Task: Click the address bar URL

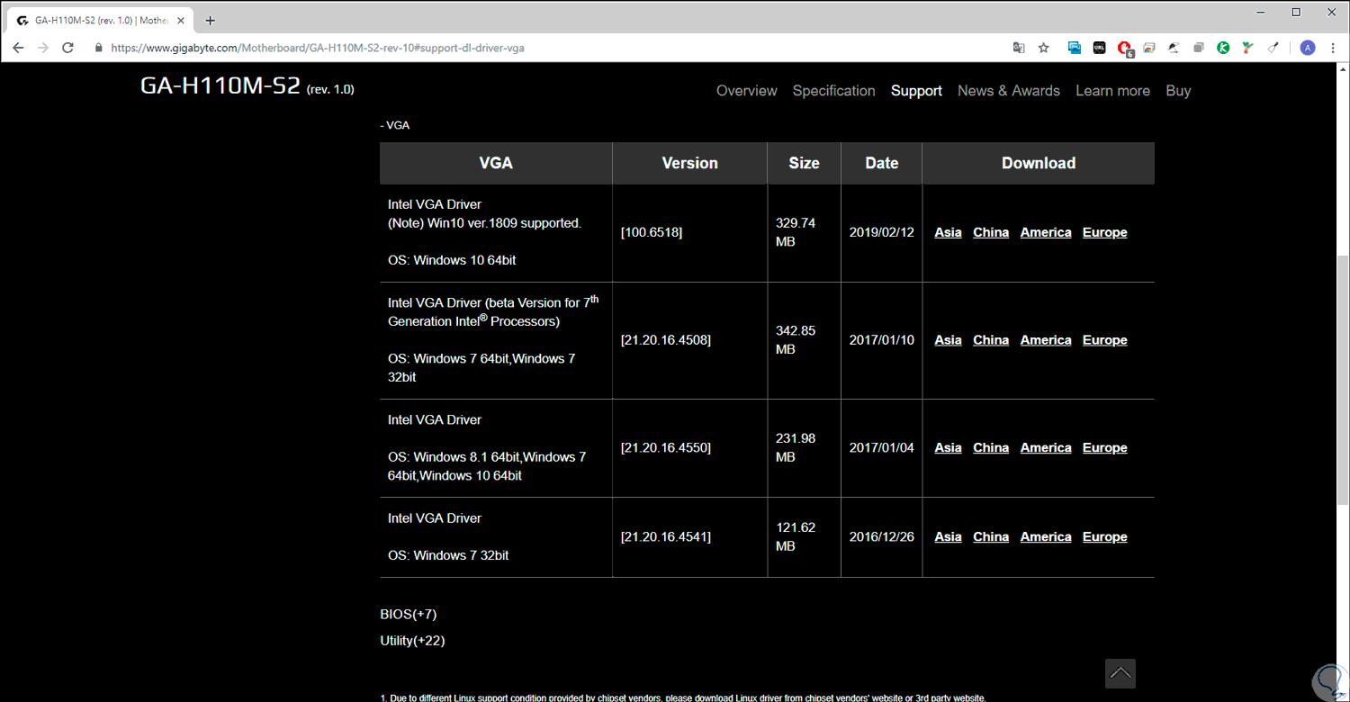Action: tap(318, 48)
